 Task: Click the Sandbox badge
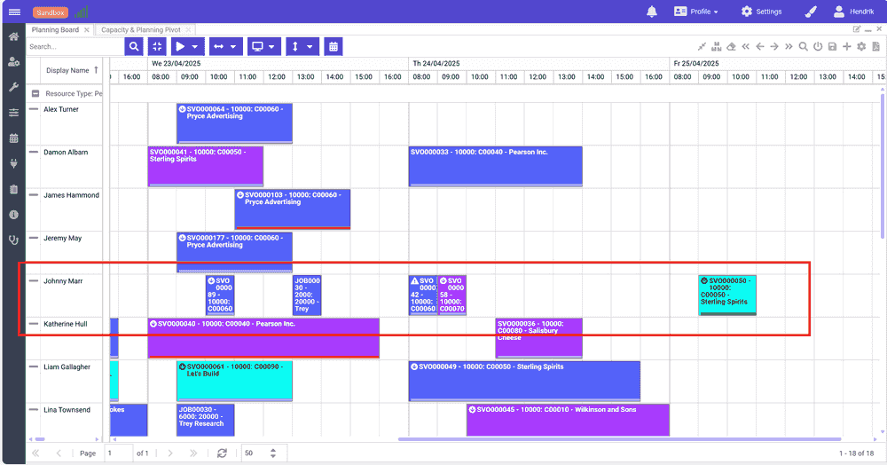[x=51, y=12]
